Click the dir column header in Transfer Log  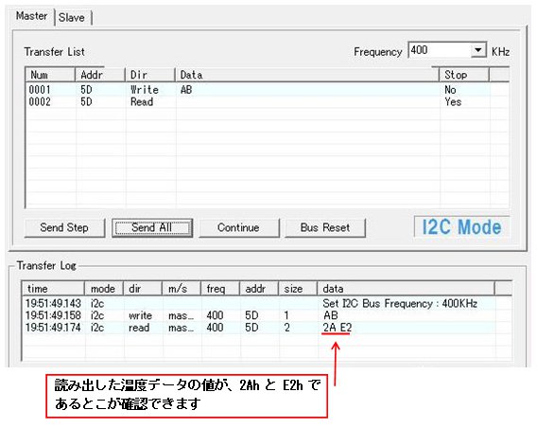[143, 289]
